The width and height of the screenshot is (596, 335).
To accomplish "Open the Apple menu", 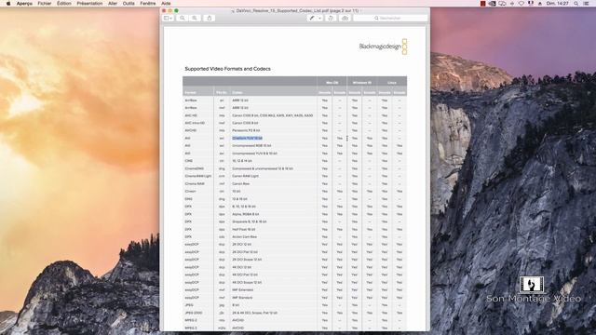I will pyautogui.click(x=8, y=4).
